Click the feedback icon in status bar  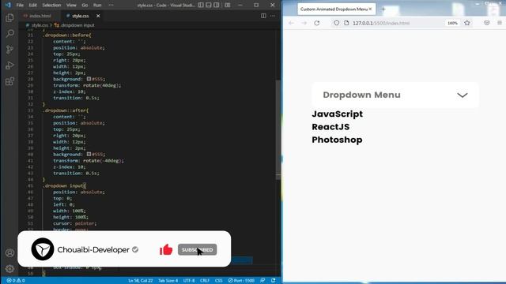(x=262, y=281)
